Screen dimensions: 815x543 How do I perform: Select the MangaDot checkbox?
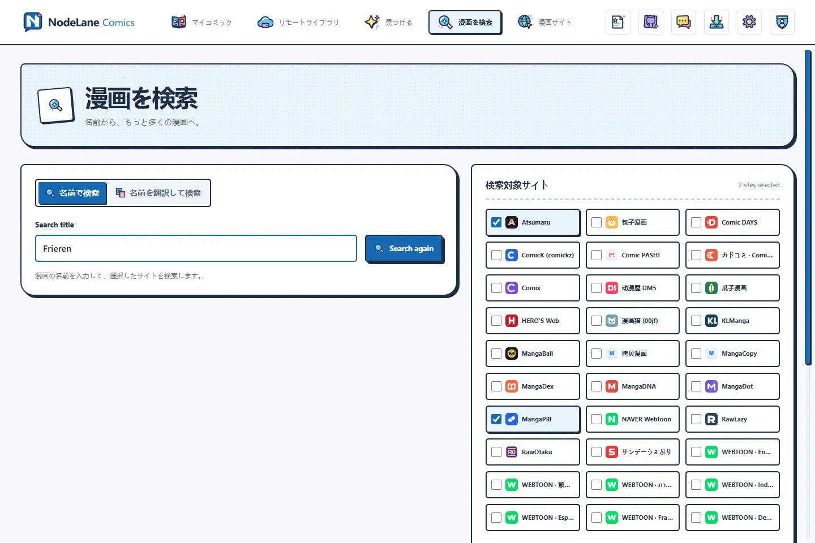(x=696, y=386)
